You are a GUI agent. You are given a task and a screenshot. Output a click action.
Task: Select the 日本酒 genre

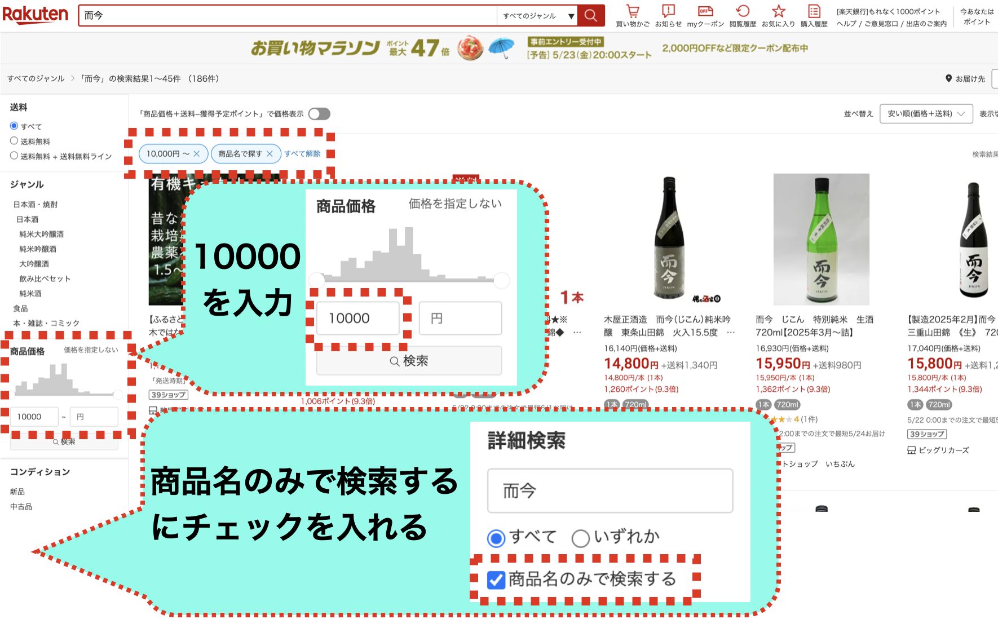pyautogui.click(x=27, y=219)
